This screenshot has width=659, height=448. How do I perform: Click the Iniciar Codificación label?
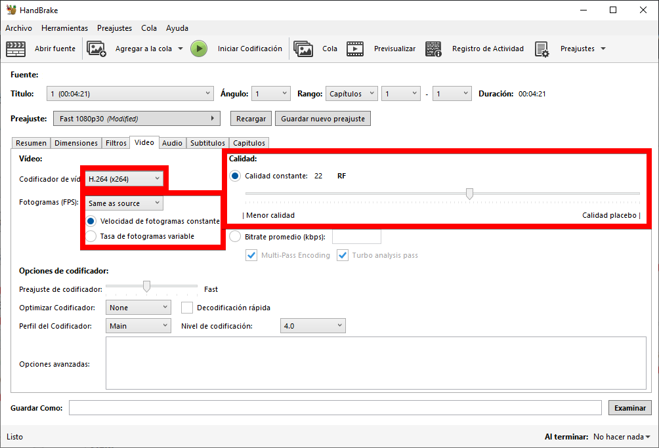250,49
